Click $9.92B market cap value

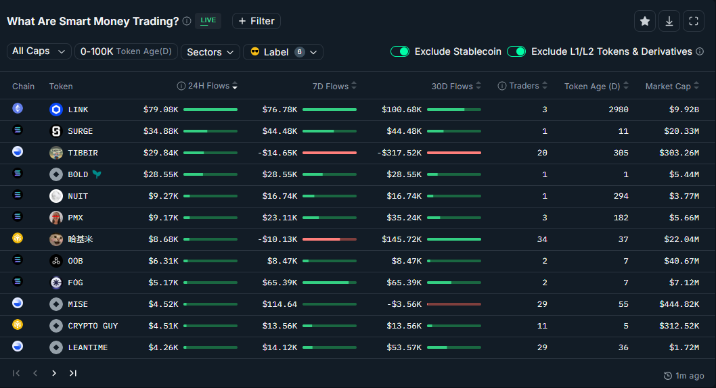point(684,110)
